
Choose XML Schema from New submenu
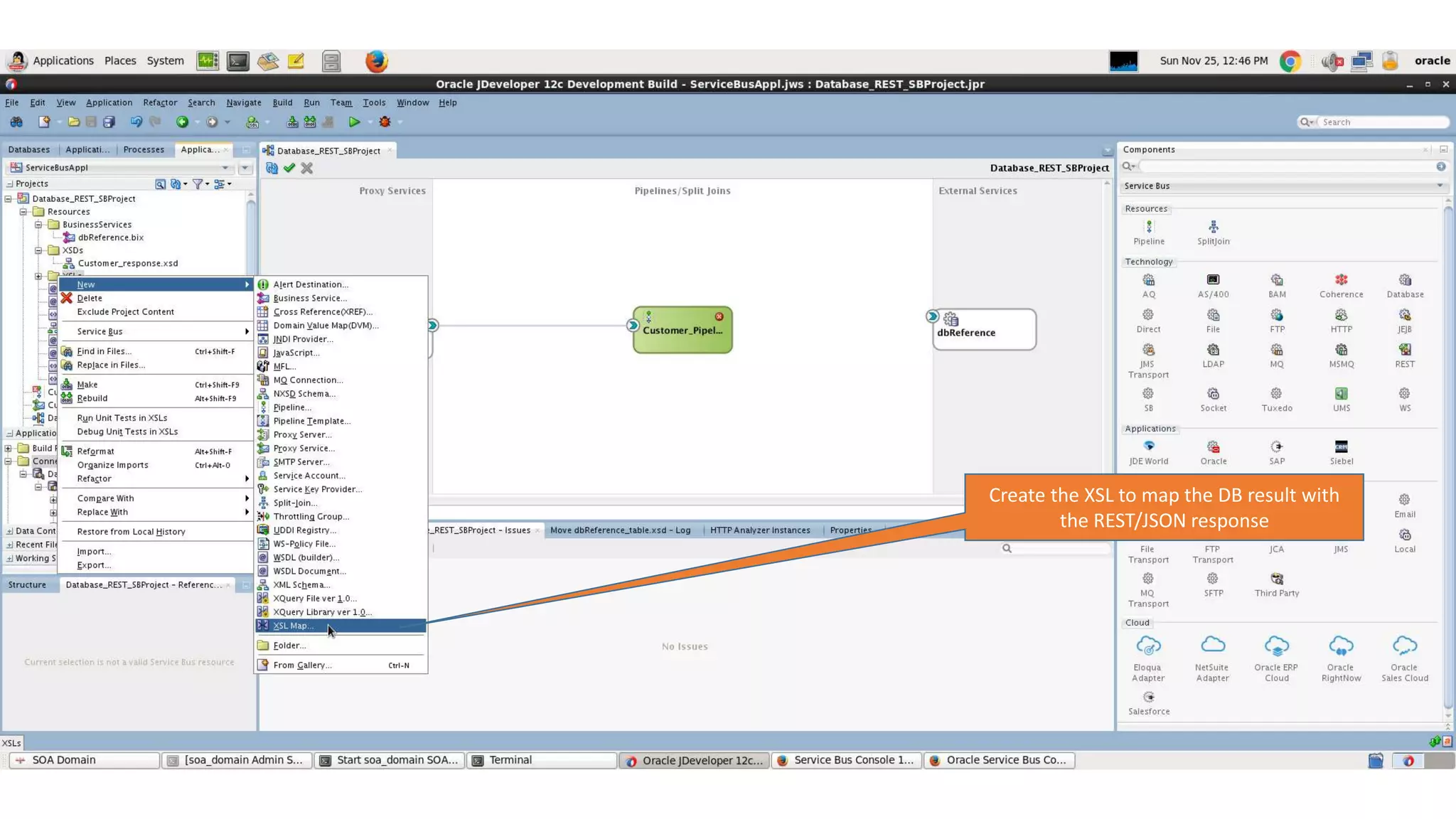(341, 584)
